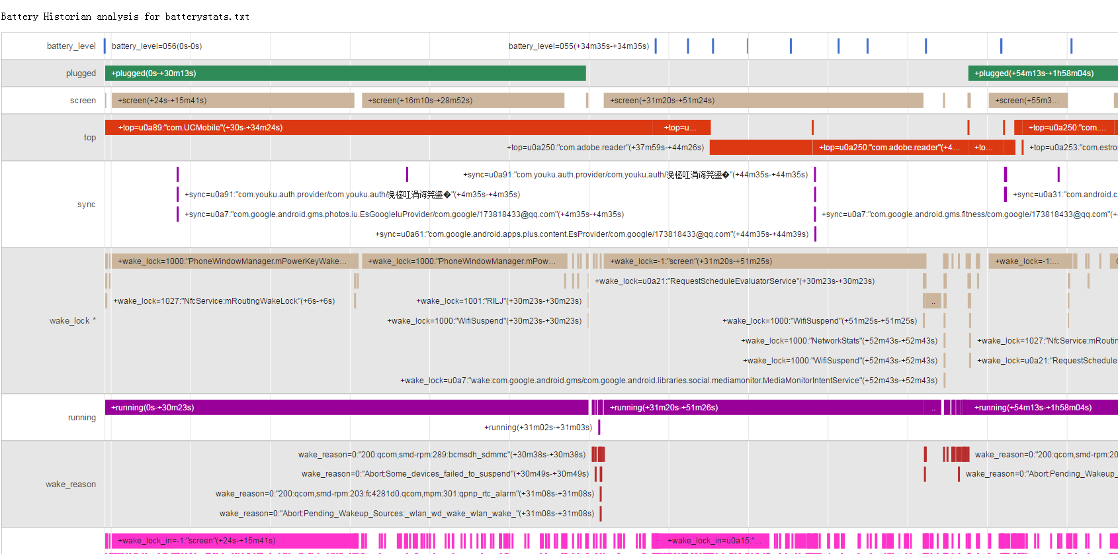Select +top=u0a250 "com.... bar at top right

pyautogui.click(x=1068, y=128)
